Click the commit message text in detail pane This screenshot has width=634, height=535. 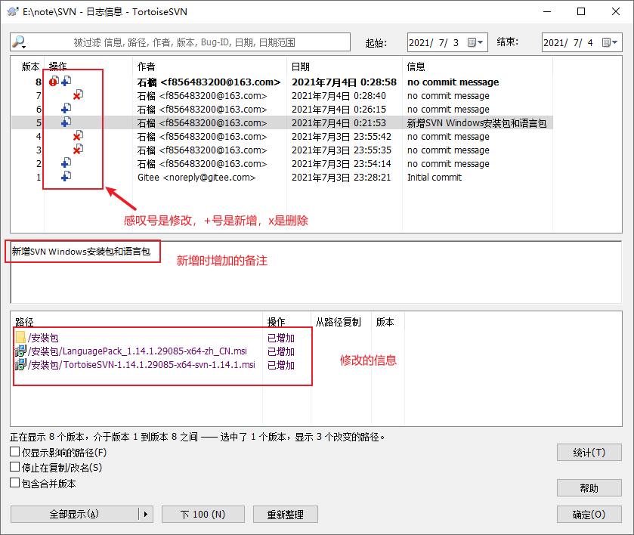coord(81,252)
